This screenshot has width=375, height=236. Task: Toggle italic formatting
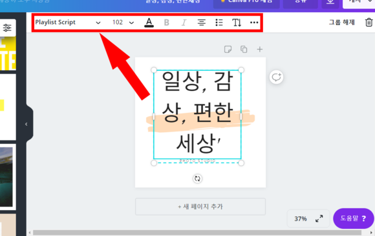click(x=184, y=23)
